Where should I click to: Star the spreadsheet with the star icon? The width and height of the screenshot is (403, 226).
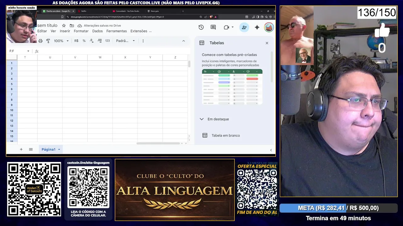coord(64,25)
